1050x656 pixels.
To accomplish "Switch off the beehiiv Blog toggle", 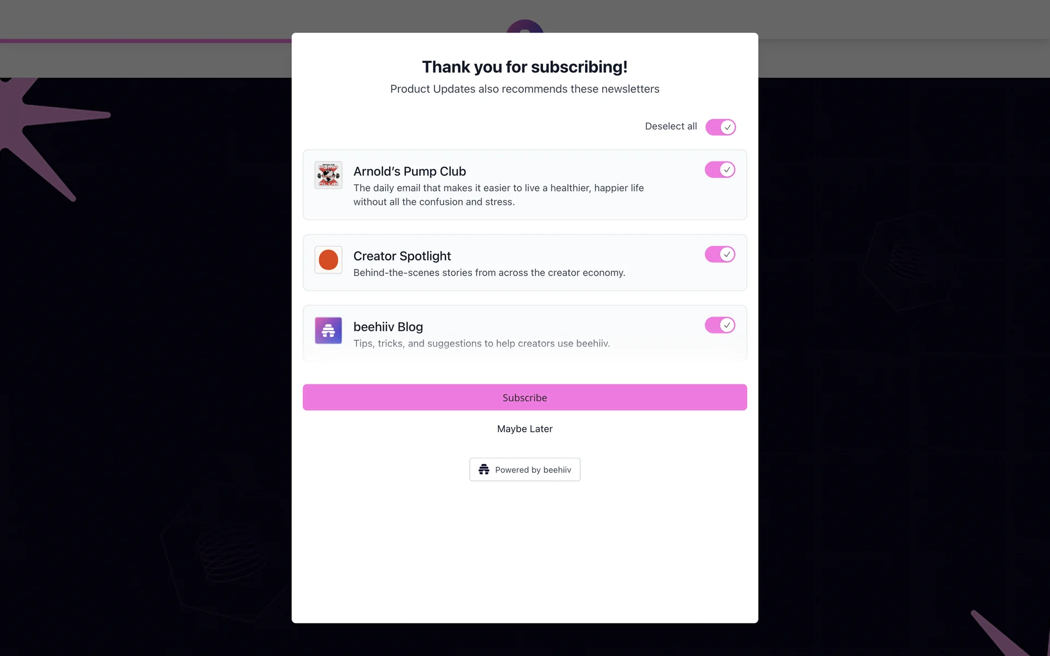I will tap(720, 325).
